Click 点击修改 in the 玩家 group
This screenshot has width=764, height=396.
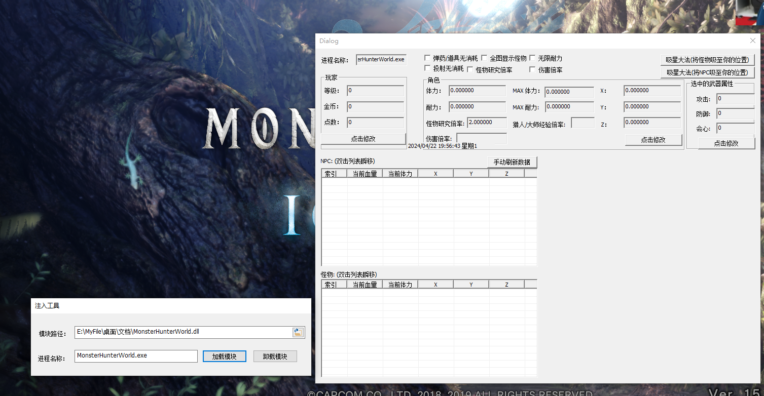click(363, 138)
